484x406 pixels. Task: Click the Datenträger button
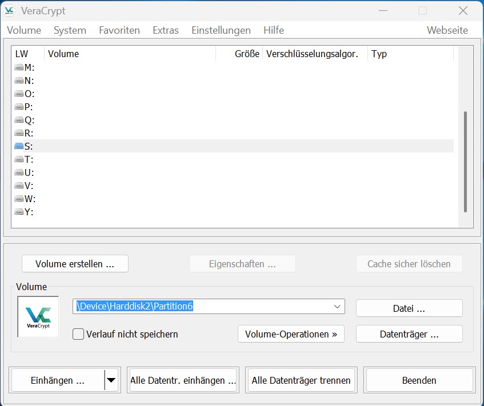(x=409, y=334)
